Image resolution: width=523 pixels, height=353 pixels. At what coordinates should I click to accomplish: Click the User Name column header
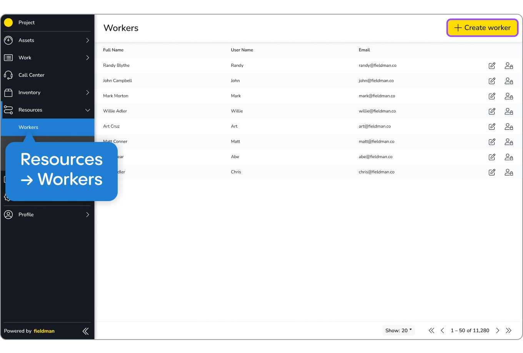[x=242, y=50]
